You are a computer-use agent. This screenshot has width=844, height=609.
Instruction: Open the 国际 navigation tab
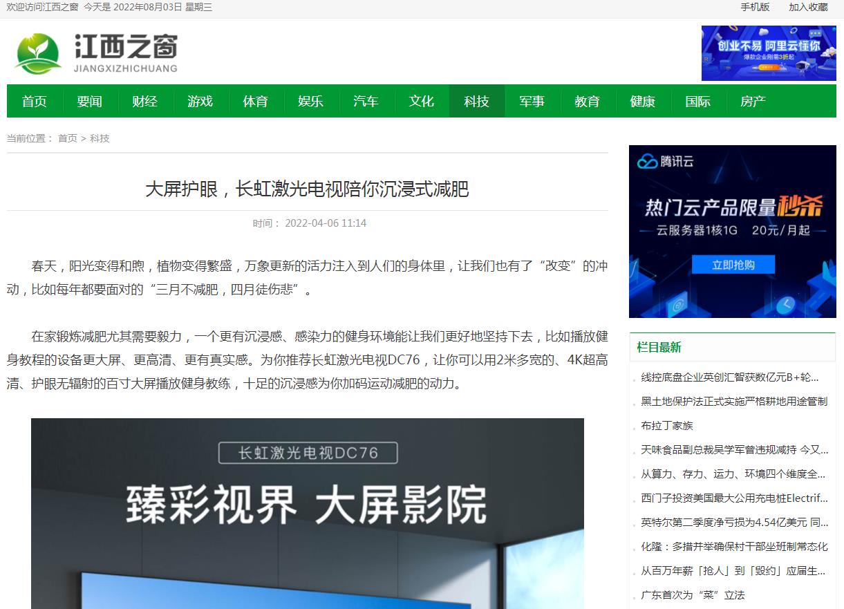pyautogui.click(x=698, y=102)
